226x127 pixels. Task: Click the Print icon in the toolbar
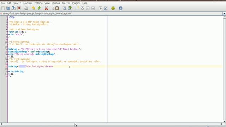(x=26, y=8)
